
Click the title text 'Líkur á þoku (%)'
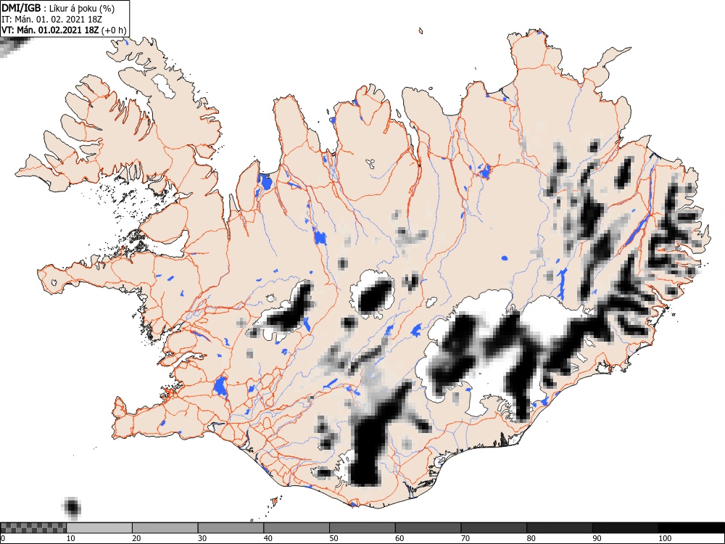point(82,8)
